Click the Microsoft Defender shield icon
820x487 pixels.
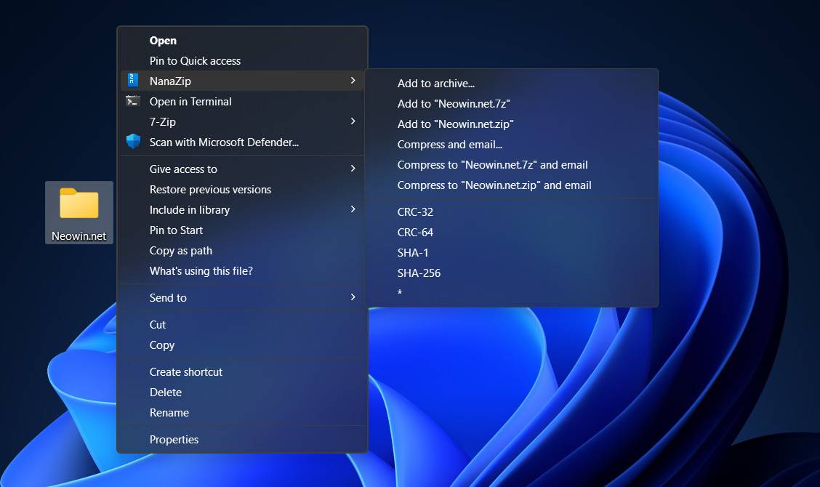(x=133, y=141)
